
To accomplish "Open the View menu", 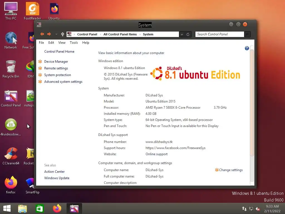I will point(62,43).
